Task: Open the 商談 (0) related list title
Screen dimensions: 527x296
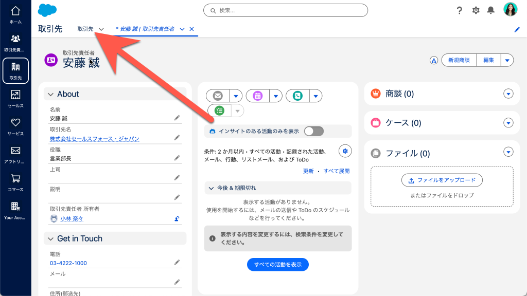Action: tap(399, 94)
